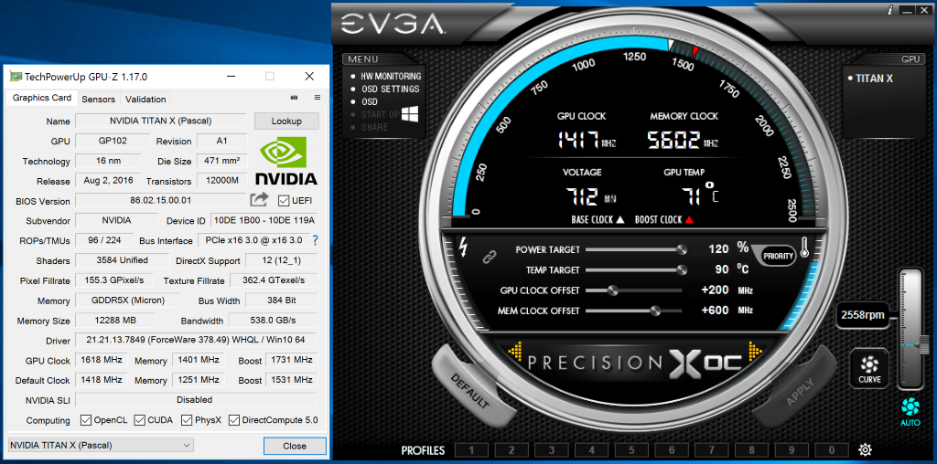Open the fan CURVE icon
937x464 pixels.
(x=869, y=368)
